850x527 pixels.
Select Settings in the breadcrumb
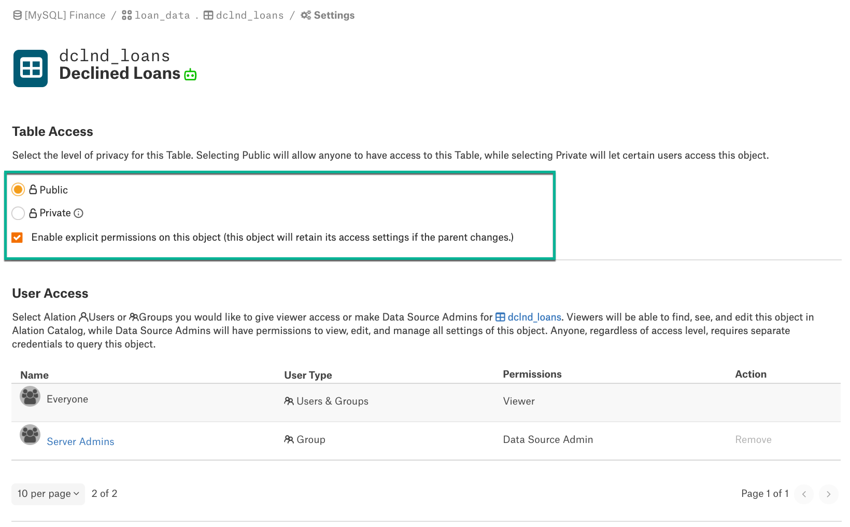pyautogui.click(x=334, y=15)
